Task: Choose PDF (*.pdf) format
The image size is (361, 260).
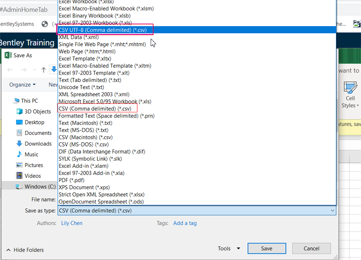Action: (x=197, y=180)
